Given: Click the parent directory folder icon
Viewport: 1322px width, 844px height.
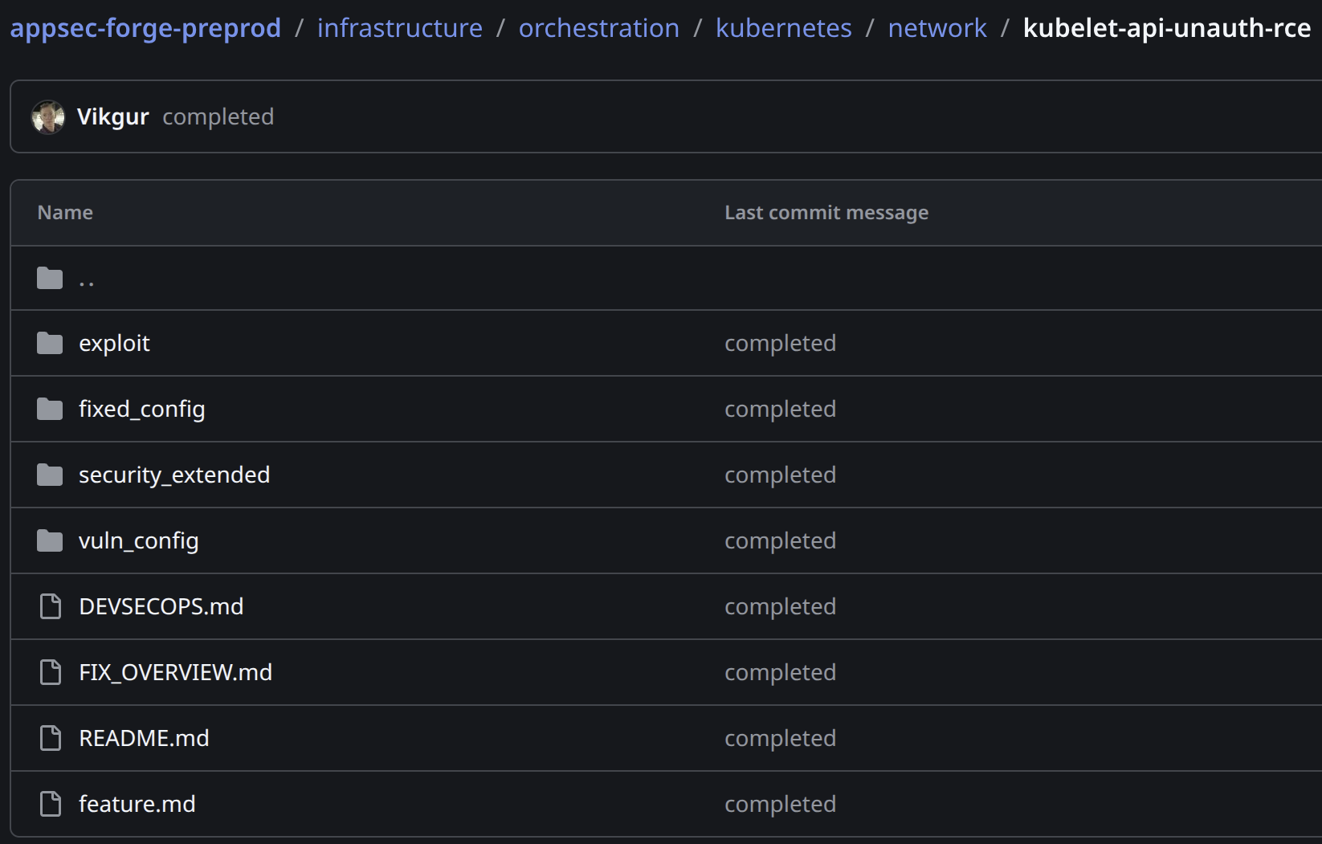Looking at the screenshot, I should pos(50,279).
